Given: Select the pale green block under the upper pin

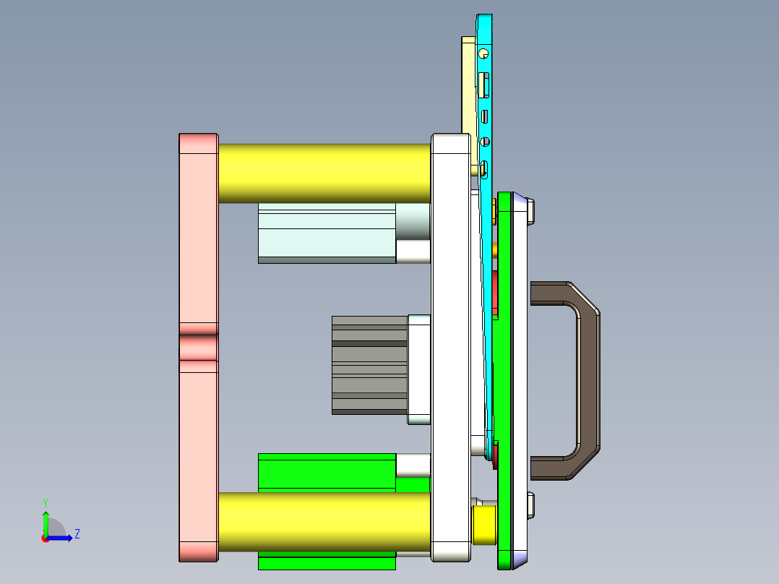Looking at the screenshot, I should 325,231.
